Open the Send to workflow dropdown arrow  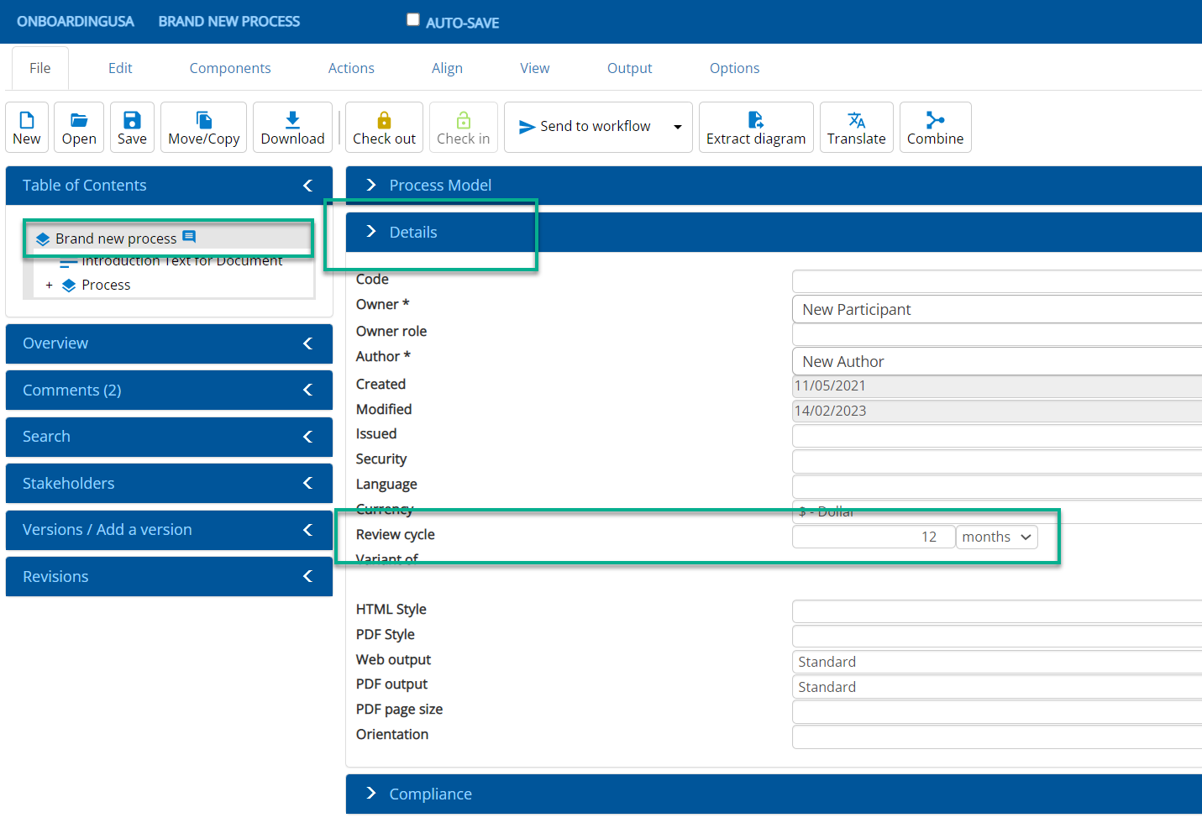(x=677, y=127)
